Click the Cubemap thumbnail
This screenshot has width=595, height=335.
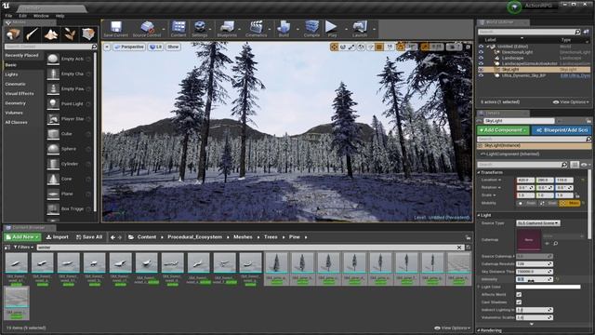[x=529, y=240]
